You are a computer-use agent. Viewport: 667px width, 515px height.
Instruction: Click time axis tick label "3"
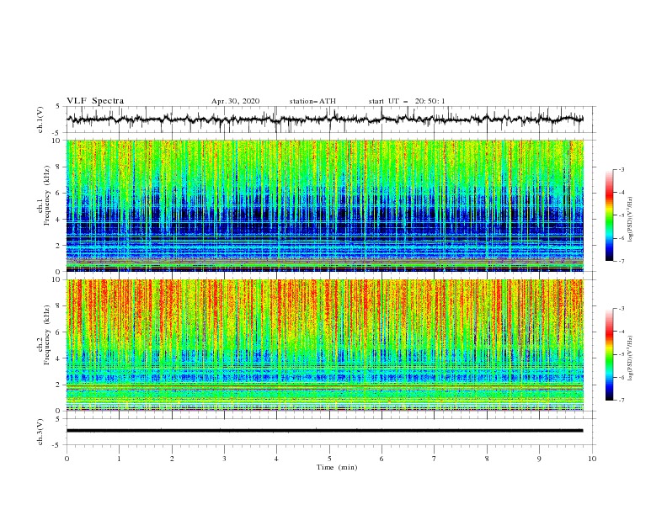[x=224, y=459]
